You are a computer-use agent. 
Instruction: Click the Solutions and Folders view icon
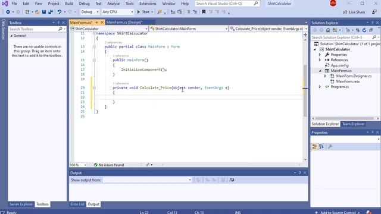(335, 30)
